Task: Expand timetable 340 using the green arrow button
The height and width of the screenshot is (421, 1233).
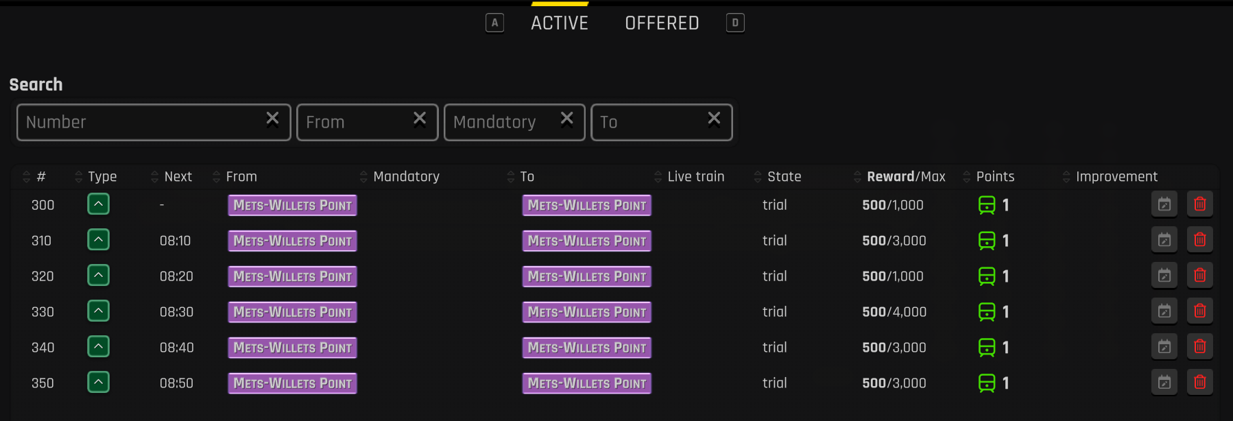Action: [x=99, y=347]
